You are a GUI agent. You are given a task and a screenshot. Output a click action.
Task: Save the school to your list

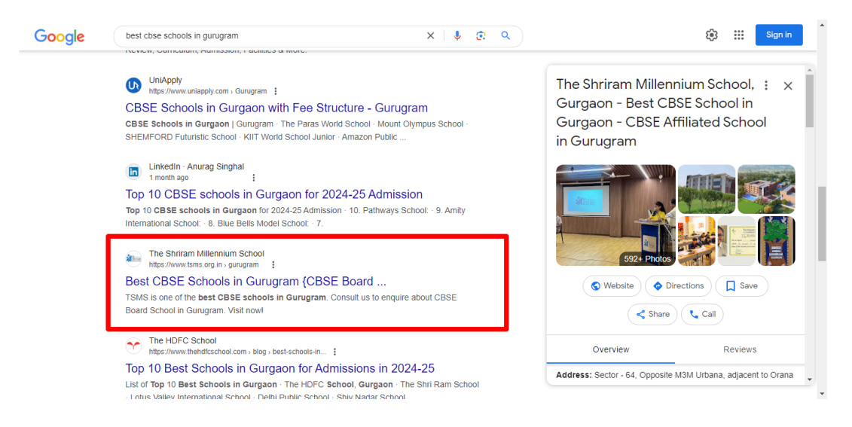point(741,286)
